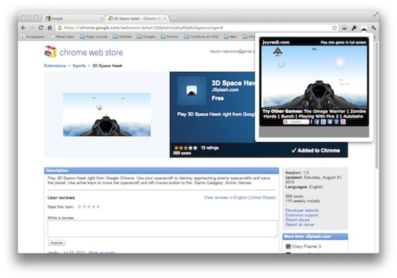Close the 3D Space Hawk tab
The image size is (397, 278).
pyautogui.click(x=165, y=19)
